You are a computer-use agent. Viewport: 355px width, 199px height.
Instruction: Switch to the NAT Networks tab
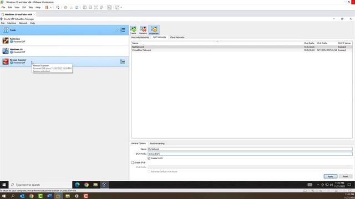point(159,37)
